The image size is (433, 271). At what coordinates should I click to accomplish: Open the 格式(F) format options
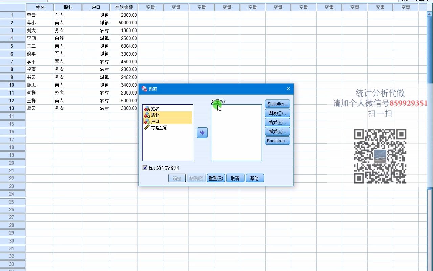pos(277,122)
